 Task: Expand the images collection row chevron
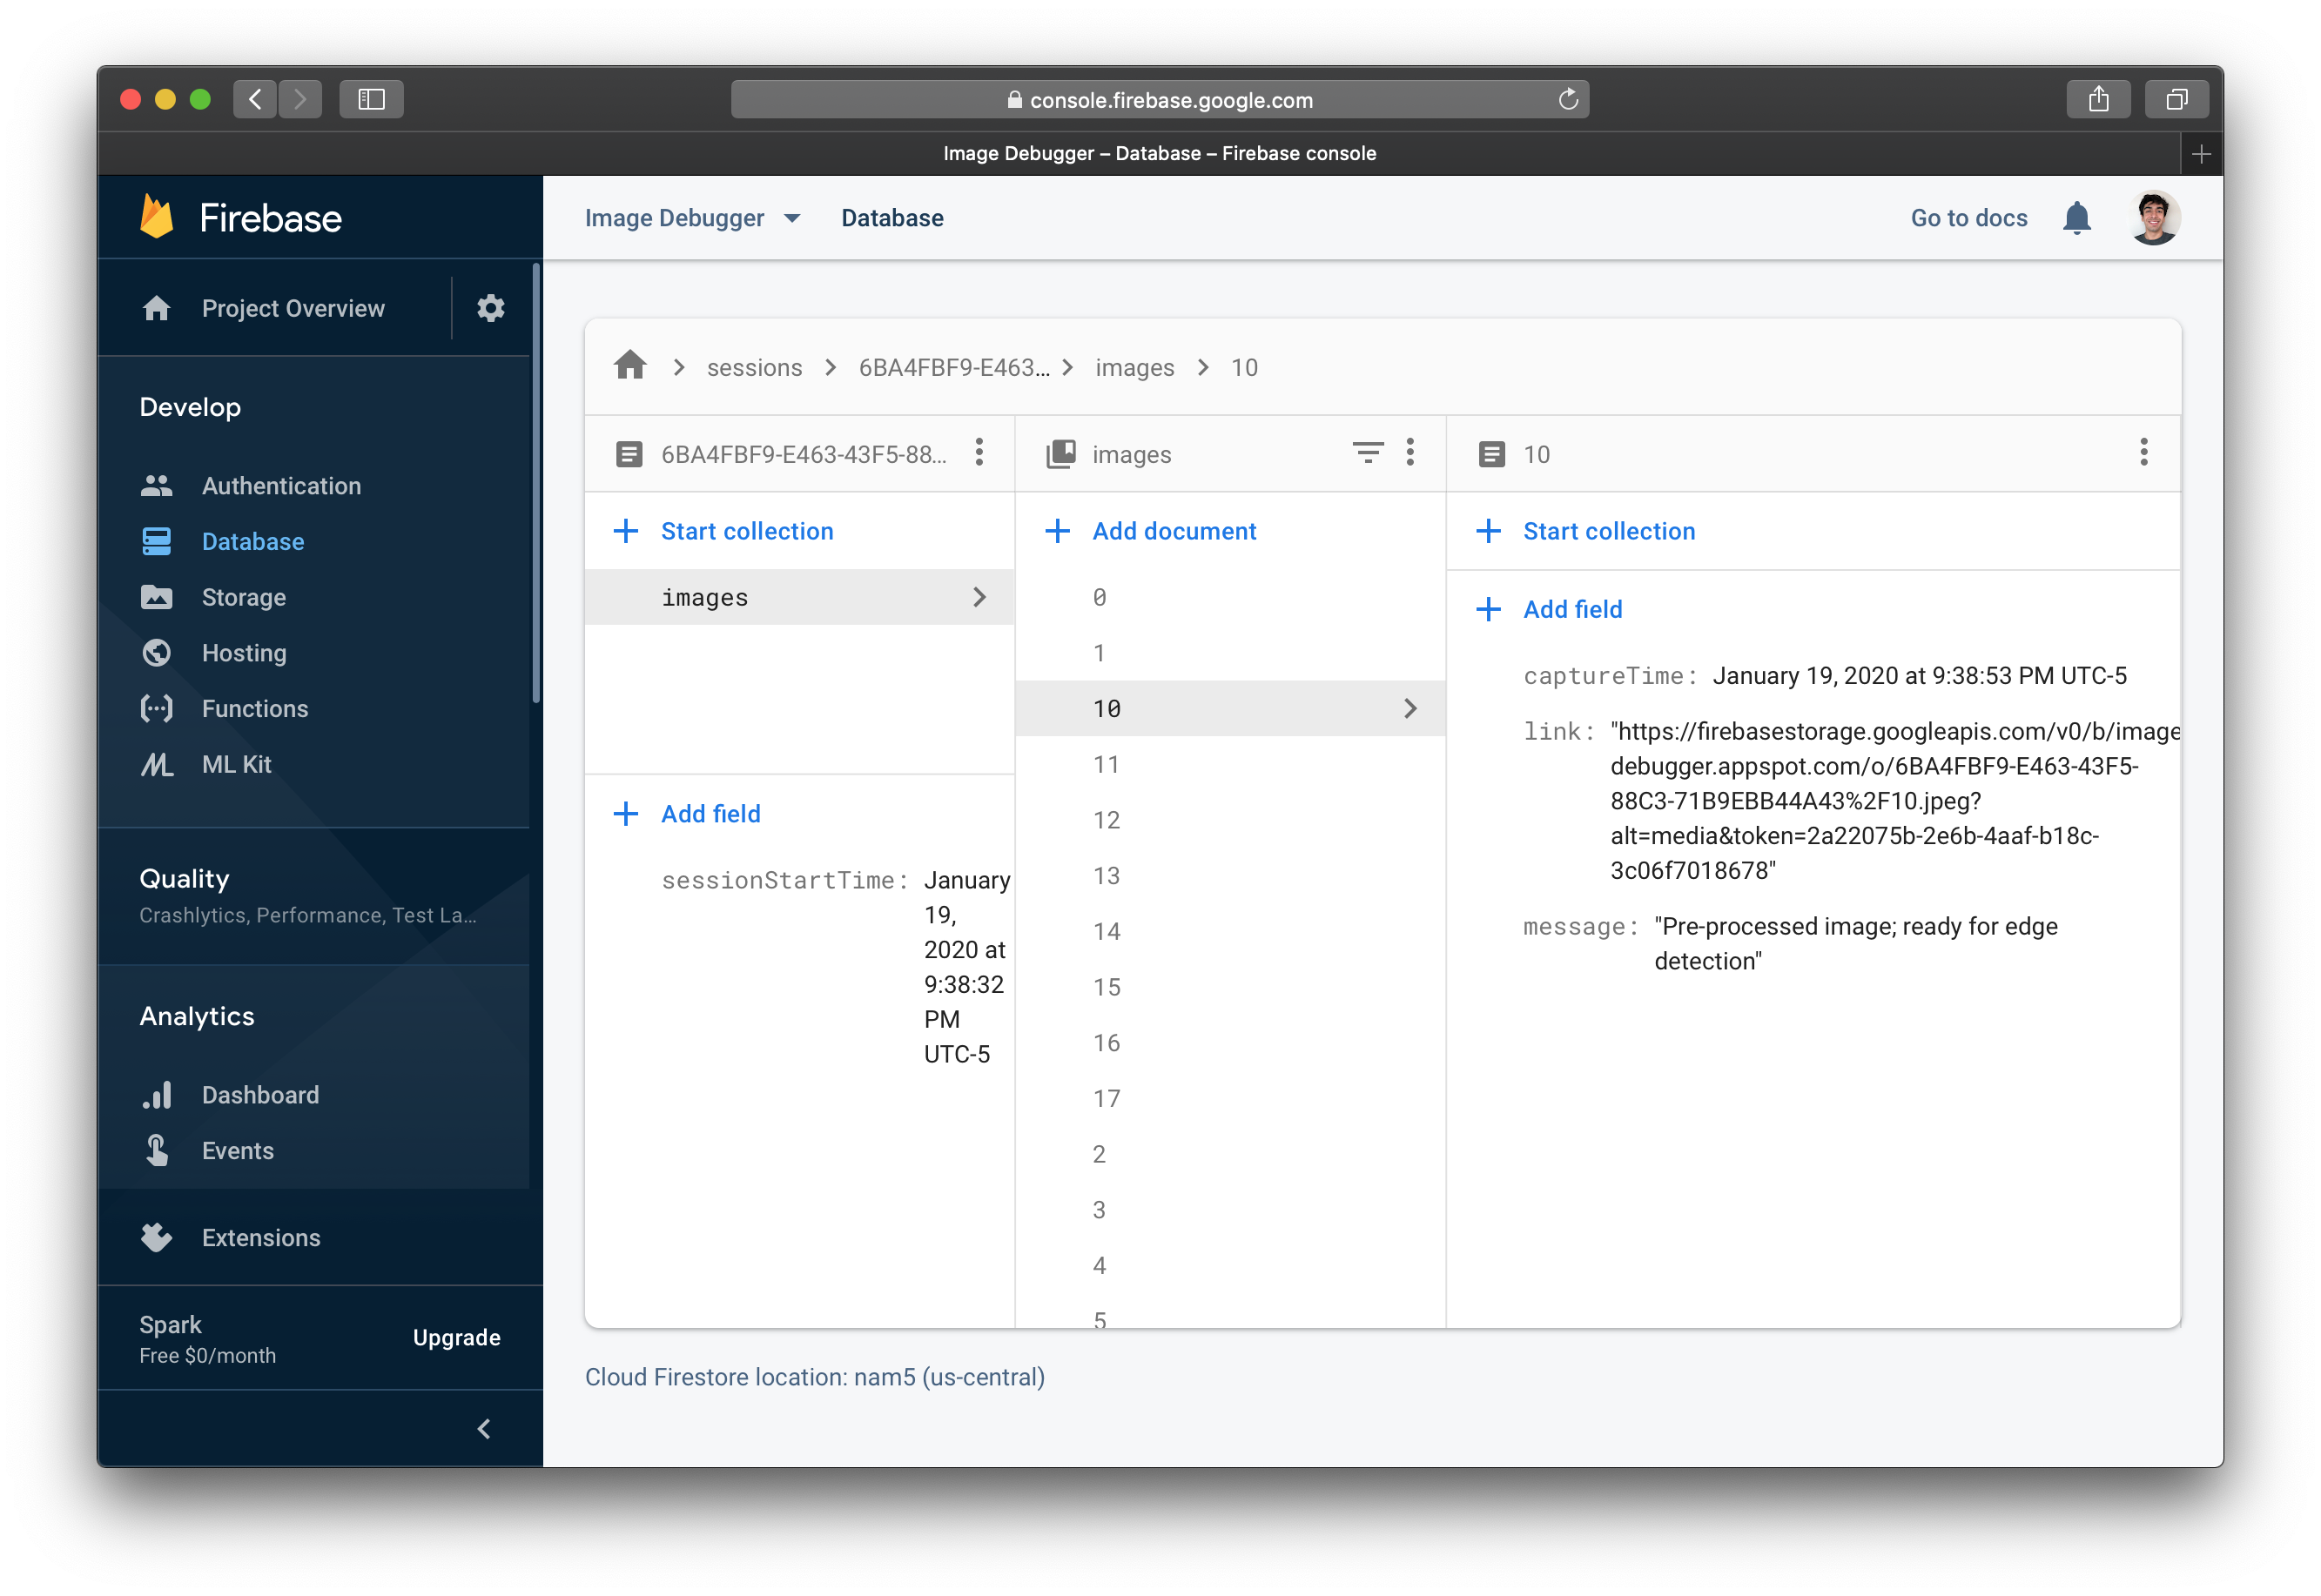[x=979, y=597]
